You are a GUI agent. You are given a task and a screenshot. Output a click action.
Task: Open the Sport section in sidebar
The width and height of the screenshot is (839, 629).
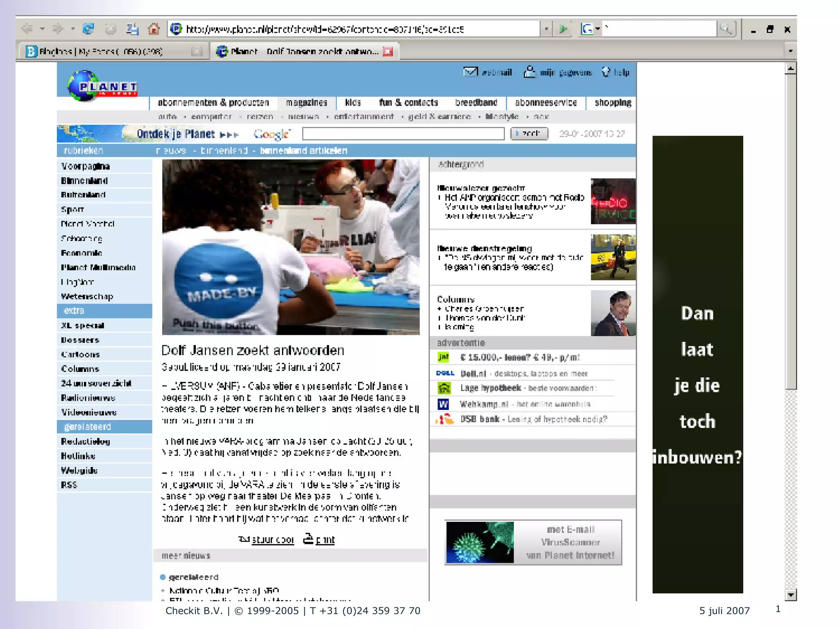pos(73,210)
